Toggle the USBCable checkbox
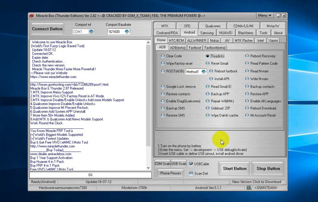318x202 pixels. 191,164
